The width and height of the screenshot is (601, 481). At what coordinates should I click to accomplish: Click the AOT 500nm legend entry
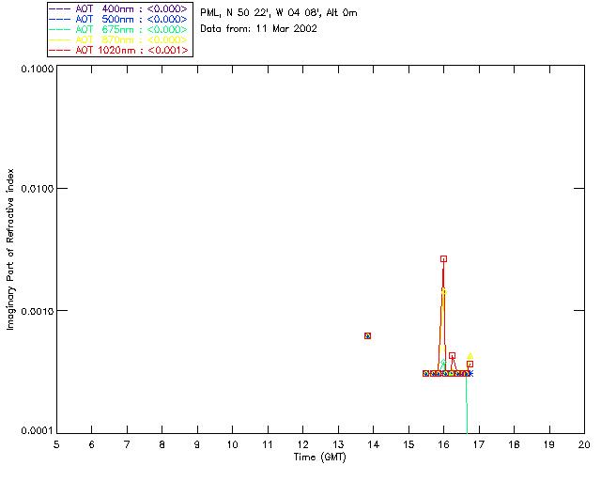(x=118, y=19)
